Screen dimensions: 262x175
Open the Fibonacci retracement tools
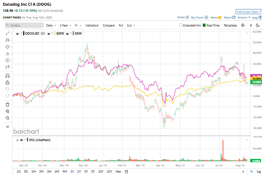tap(7, 40)
